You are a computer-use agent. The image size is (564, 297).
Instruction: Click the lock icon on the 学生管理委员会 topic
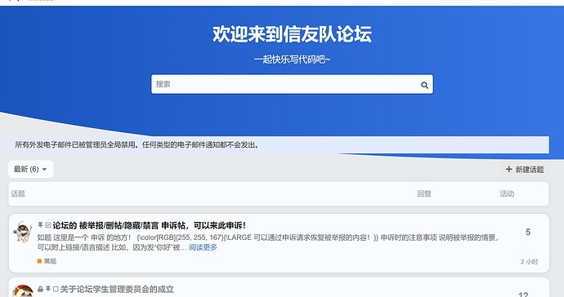40,289
